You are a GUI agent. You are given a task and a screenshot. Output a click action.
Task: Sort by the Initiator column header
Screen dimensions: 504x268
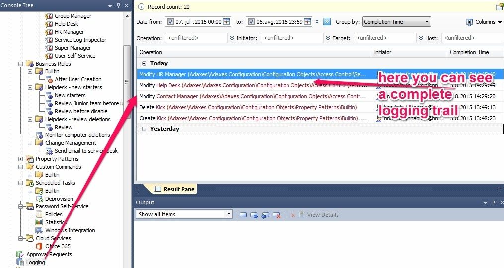(x=409, y=52)
